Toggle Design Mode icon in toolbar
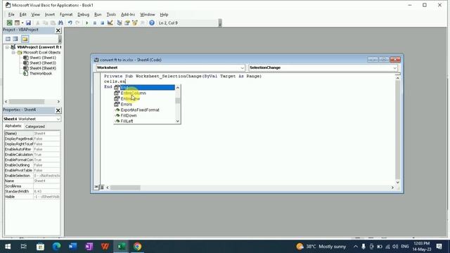The height and width of the screenshot is (253, 450). click(110, 22)
